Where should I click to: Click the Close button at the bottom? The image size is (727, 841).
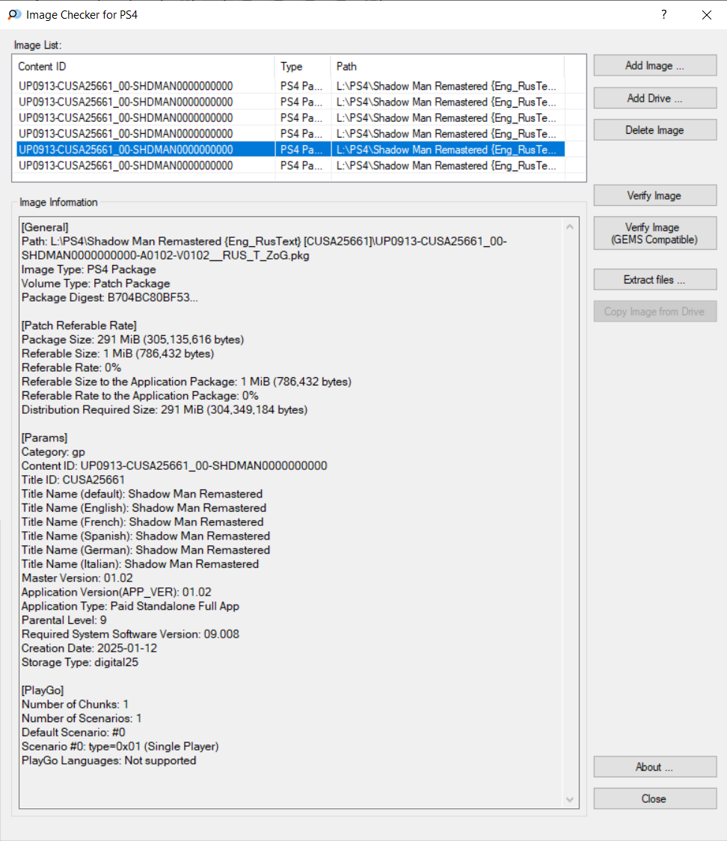[x=654, y=798]
